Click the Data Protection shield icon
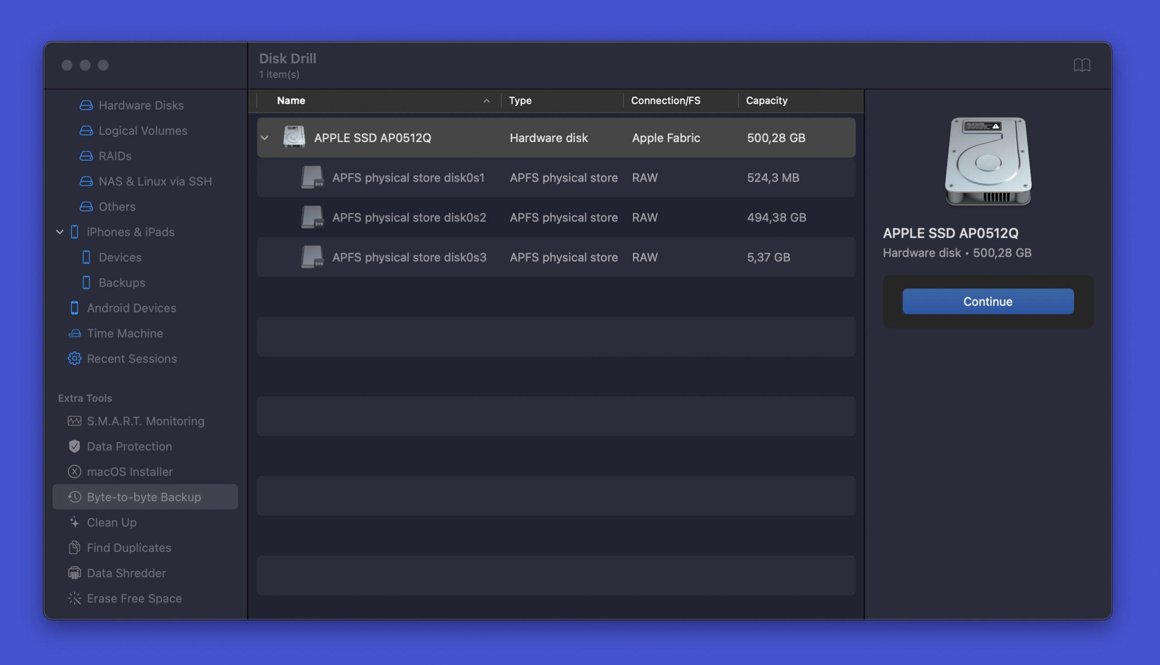This screenshot has width=1160, height=665. [x=74, y=446]
